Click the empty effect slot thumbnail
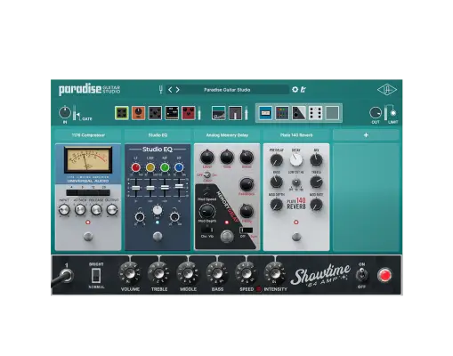Image resolution: width=453 pixels, height=356 pixels. click(x=332, y=113)
